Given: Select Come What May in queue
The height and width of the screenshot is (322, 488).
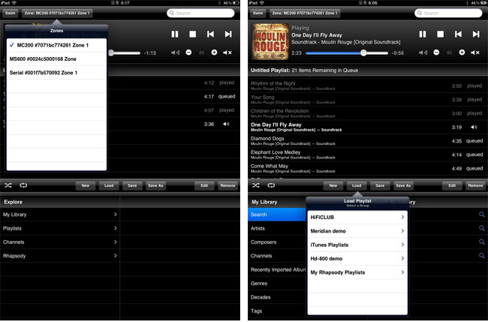Looking at the screenshot, I should [x=368, y=168].
